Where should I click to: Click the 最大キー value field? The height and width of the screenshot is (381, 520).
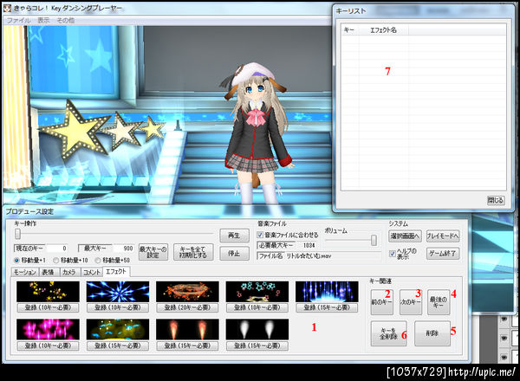pyautogui.click(x=123, y=249)
